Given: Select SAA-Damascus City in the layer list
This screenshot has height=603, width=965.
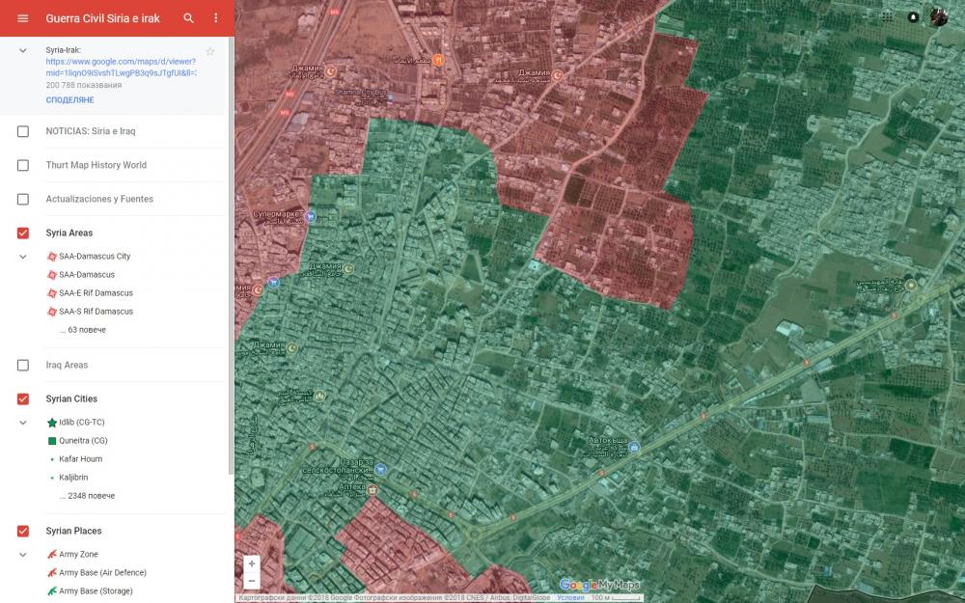Looking at the screenshot, I should 95,257.
